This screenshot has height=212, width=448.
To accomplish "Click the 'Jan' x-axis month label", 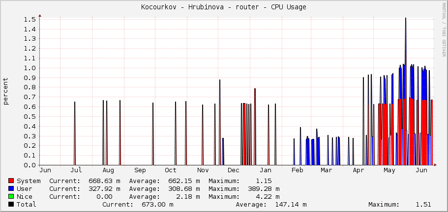I will pos(266,170).
